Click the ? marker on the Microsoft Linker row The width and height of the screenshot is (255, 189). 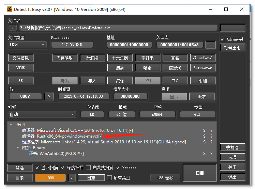[x=211, y=142]
